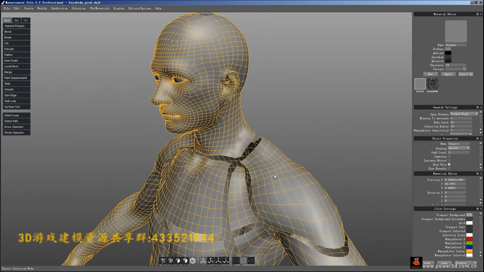Switch to the UV tab
This screenshot has width=484, height=272.
26,20
